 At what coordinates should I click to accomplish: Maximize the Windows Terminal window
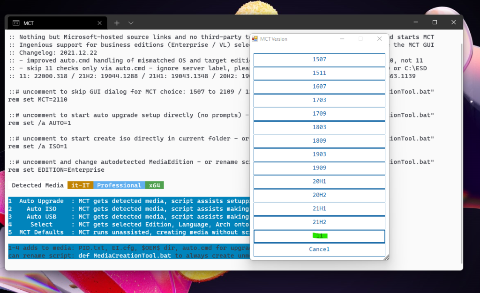coord(435,22)
